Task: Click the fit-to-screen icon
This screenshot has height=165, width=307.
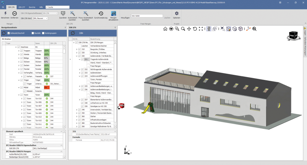Action: [201, 29]
